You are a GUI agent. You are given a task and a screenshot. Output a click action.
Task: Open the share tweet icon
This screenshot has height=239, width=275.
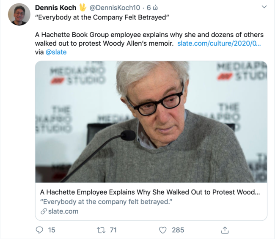click(225, 230)
